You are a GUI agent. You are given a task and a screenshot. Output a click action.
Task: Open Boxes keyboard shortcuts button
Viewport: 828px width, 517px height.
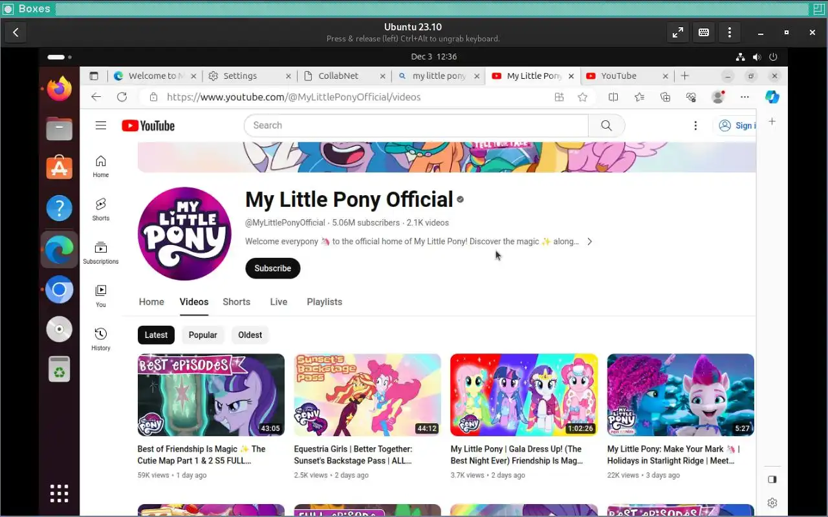[x=704, y=32]
